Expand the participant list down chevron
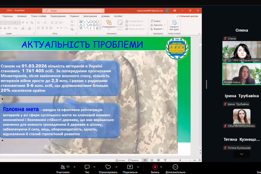Viewport: 261px width, 174px height. (x=242, y=154)
